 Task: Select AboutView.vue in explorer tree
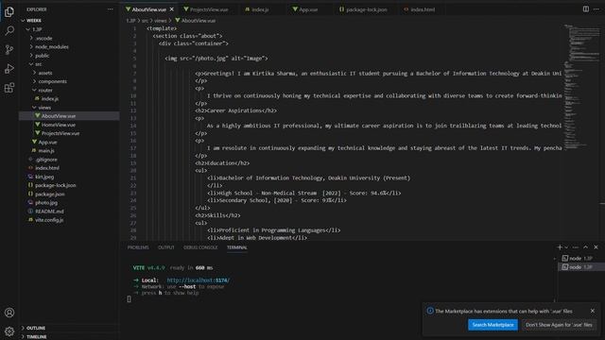pyautogui.click(x=69, y=116)
